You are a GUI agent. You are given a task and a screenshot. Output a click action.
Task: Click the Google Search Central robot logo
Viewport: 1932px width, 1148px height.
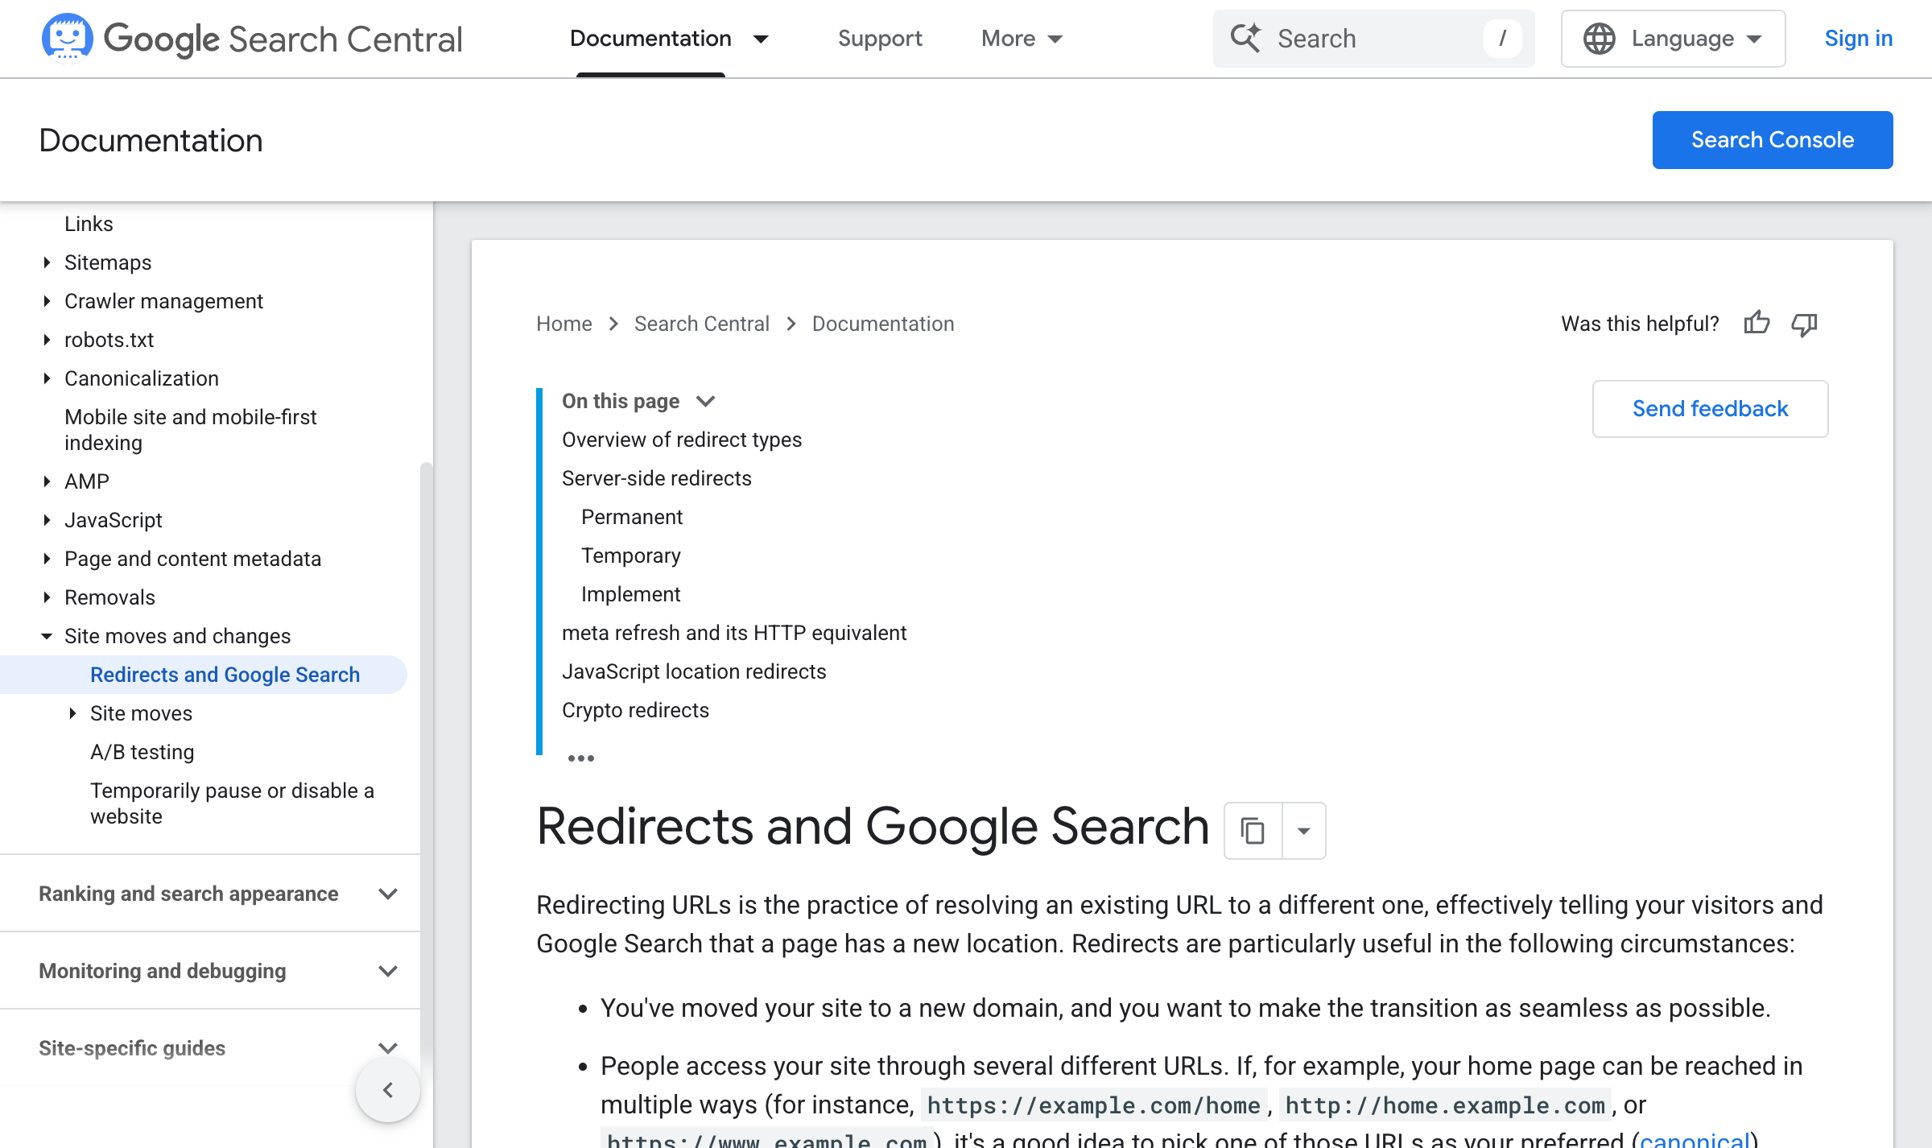coord(68,38)
